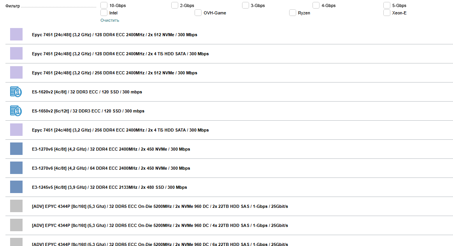Enable the Intel filter checkbox
The height and width of the screenshot is (246, 453).
pos(104,13)
